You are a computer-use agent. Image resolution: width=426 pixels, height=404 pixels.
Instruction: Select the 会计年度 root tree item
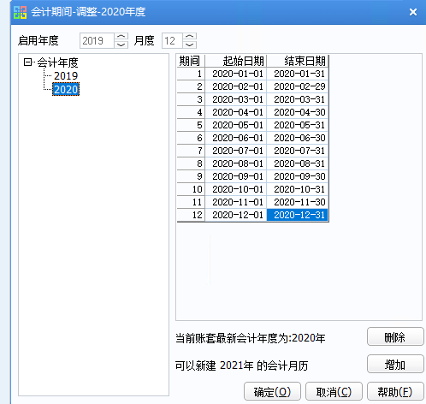57,62
